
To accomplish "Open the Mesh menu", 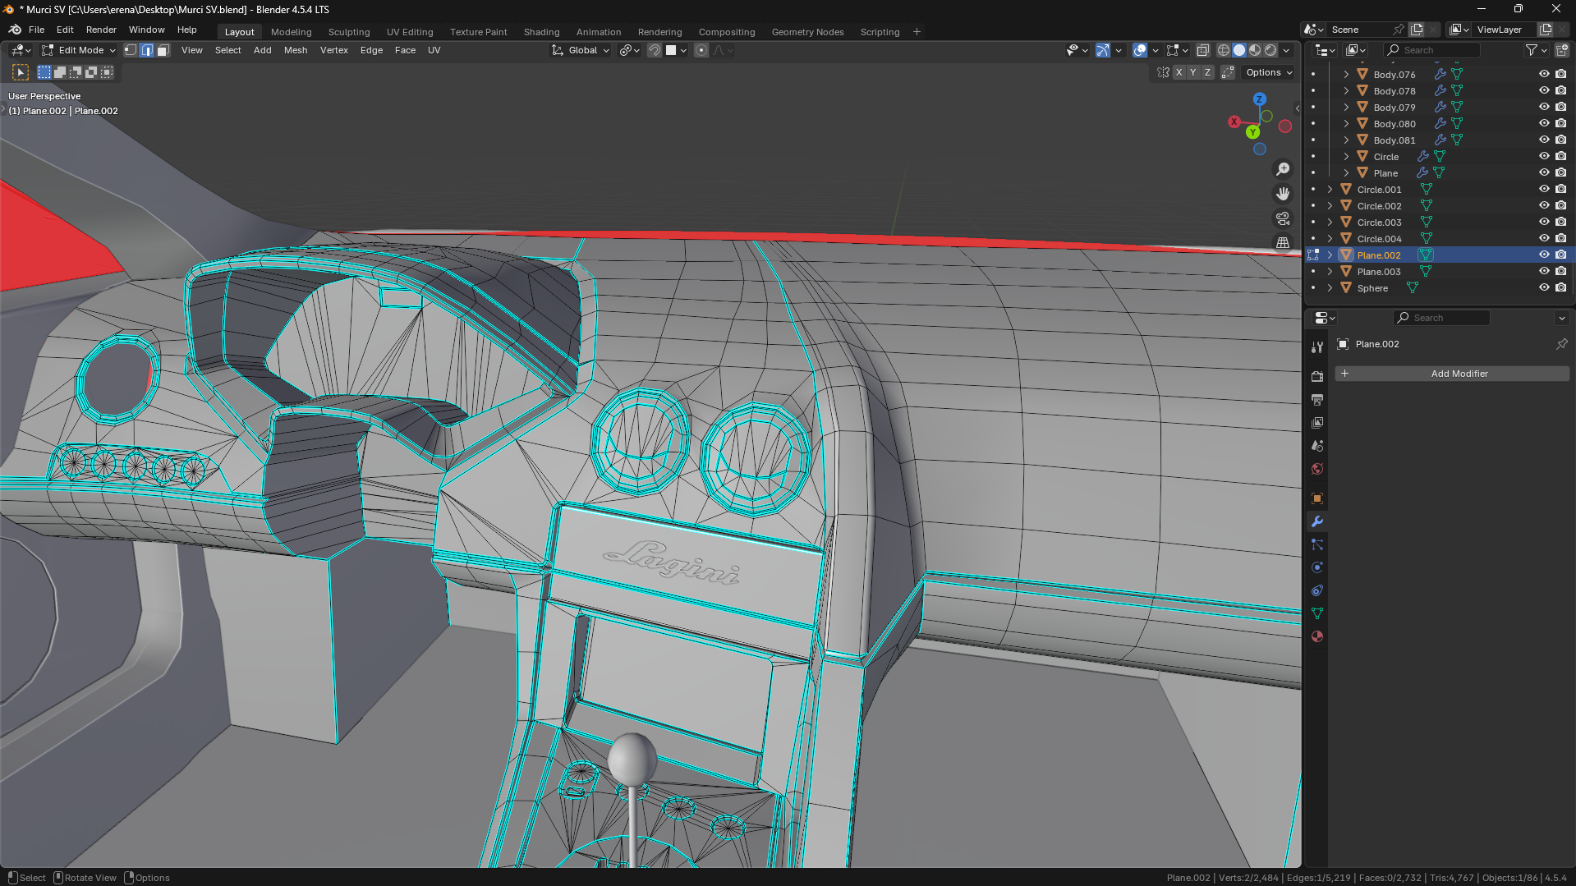I will tap(295, 50).
